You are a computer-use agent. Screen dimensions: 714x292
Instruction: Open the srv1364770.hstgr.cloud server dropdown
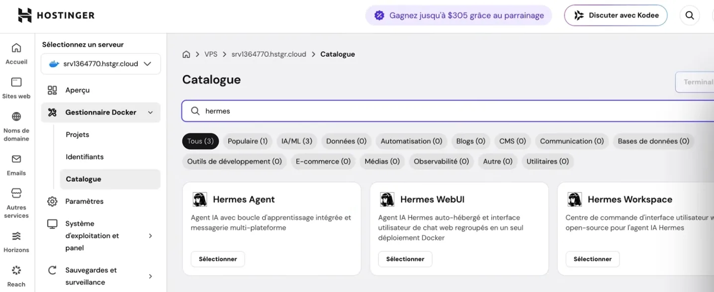(x=101, y=64)
